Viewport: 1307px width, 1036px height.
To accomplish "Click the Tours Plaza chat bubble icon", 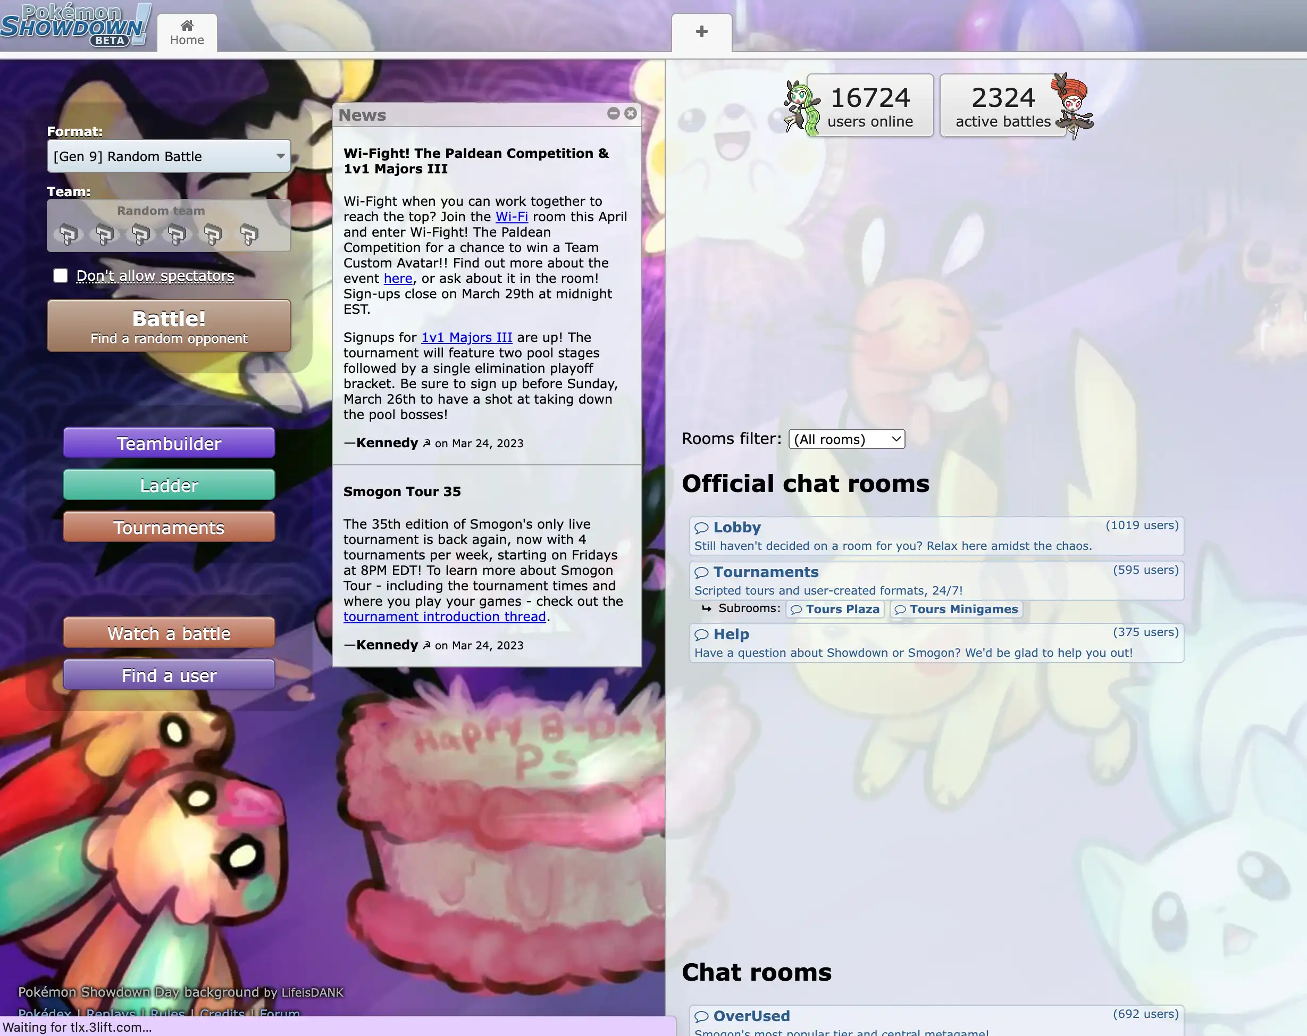I will 797,610.
